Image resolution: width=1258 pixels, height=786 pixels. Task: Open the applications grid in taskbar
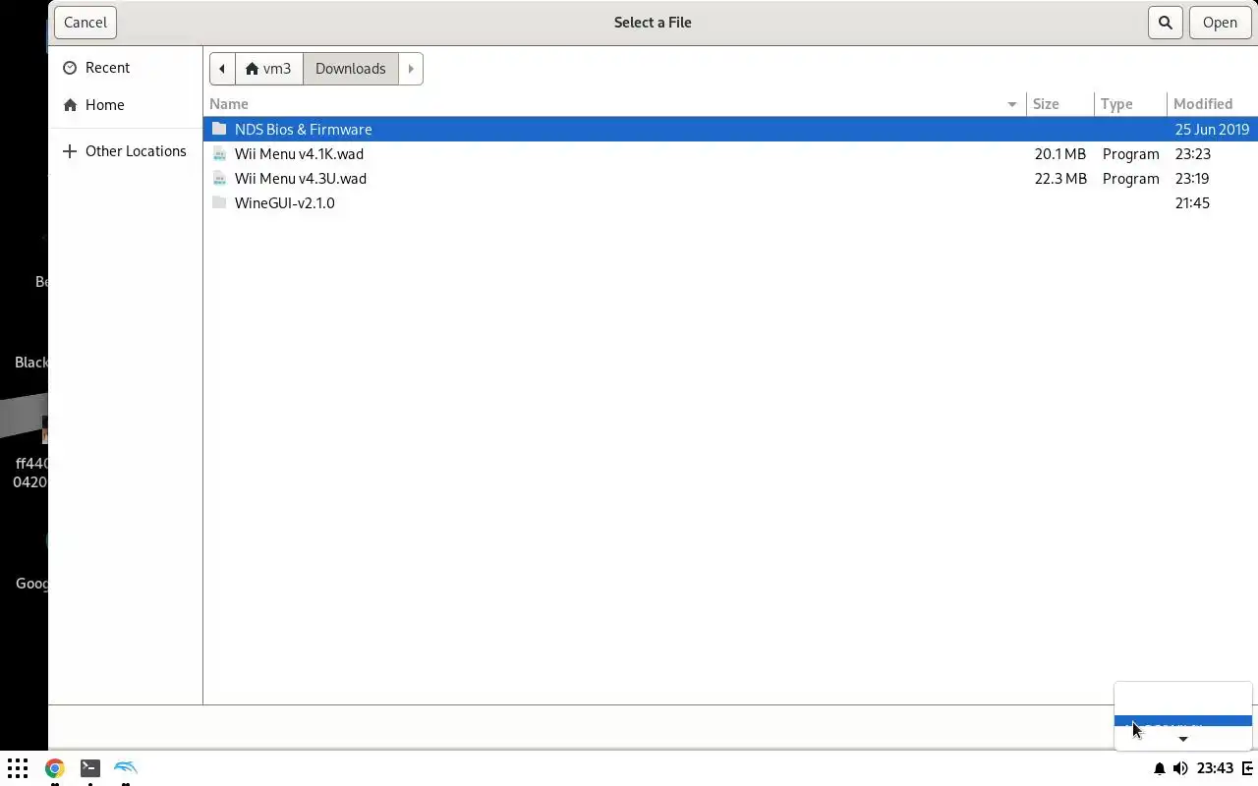[x=18, y=768]
